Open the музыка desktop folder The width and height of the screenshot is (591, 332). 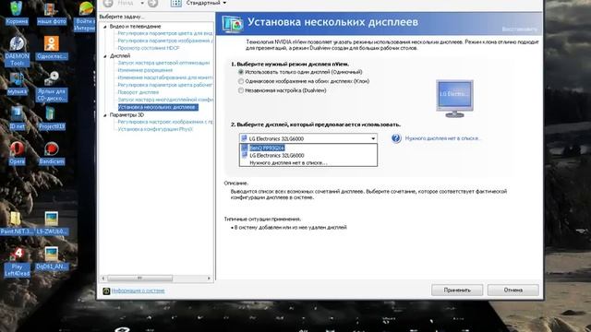[x=17, y=83]
